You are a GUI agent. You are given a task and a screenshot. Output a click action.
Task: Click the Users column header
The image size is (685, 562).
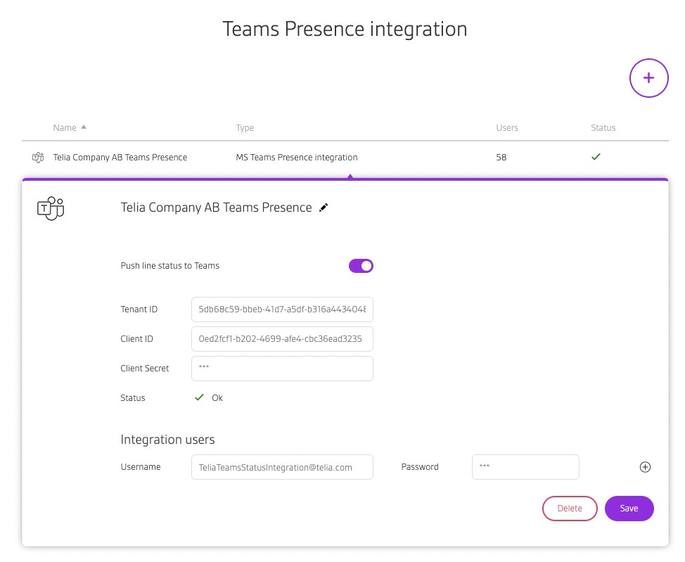pyautogui.click(x=507, y=127)
